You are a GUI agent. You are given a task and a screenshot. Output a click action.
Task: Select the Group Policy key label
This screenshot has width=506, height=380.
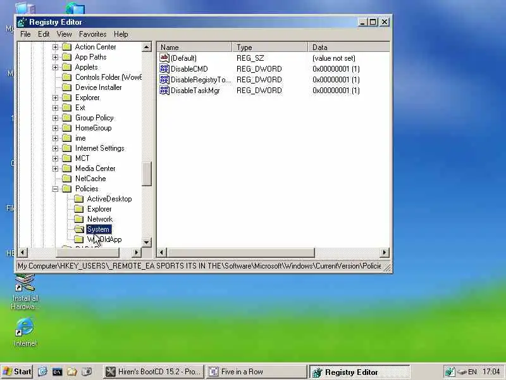point(94,118)
